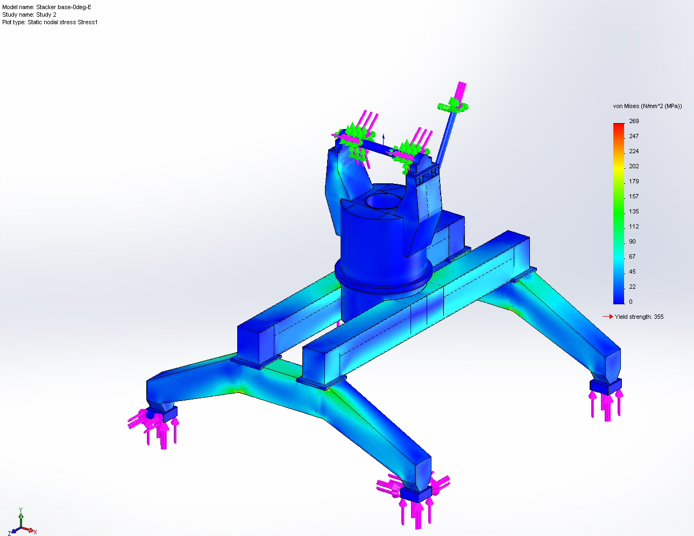Select the legend value 22
The height and width of the screenshot is (536, 694).
click(632, 287)
